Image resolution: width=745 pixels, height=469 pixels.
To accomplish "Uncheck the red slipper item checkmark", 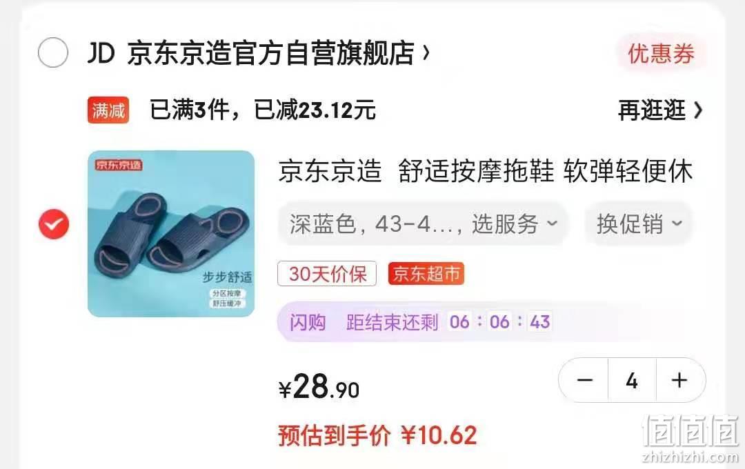I will [54, 223].
